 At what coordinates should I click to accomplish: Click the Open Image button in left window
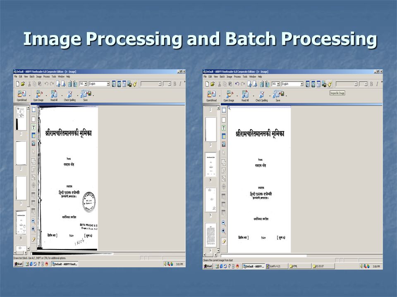[38, 96]
